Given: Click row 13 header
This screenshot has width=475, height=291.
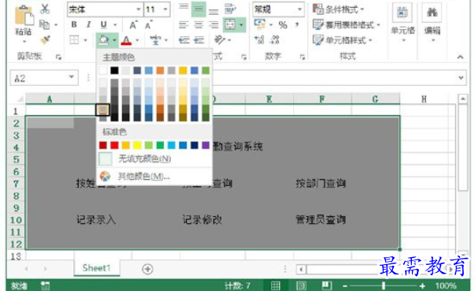Looking at the screenshot, I should 16,256.
